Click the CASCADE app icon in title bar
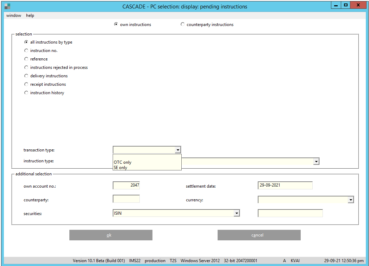369x266 pixels. [x=7, y=6]
